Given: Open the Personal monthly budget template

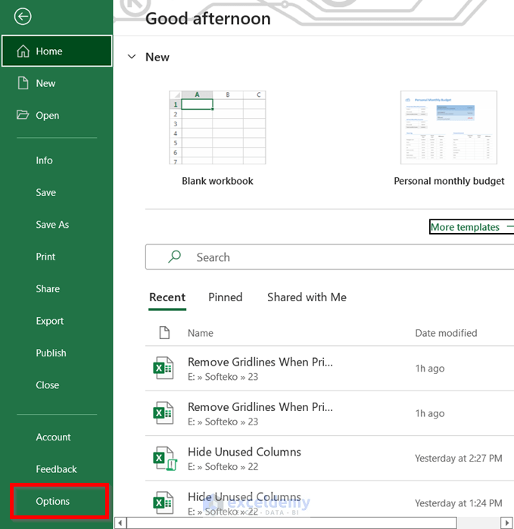Looking at the screenshot, I should (x=449, y=127).
